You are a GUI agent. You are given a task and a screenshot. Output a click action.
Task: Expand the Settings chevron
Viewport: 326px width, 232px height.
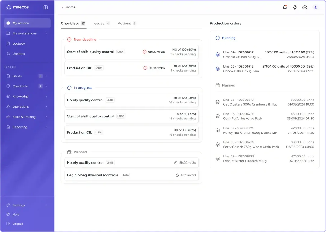pyautogui.click(x=46, y=205)
